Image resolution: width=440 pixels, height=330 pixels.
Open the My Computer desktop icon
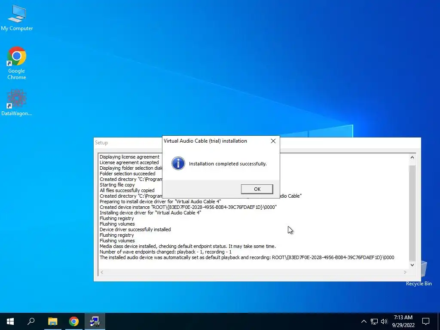coord(17,18)
